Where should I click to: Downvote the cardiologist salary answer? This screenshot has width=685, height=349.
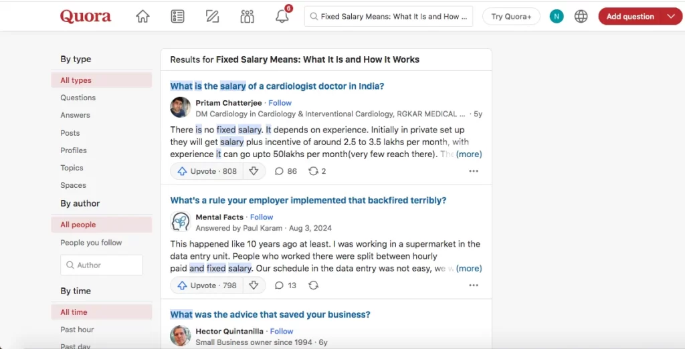point(254,171)
